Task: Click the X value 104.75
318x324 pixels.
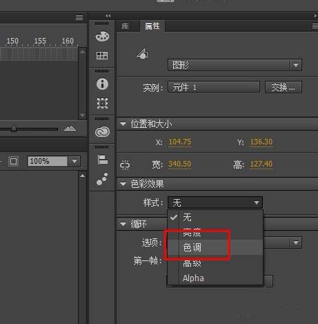Action: click(180, 142)
